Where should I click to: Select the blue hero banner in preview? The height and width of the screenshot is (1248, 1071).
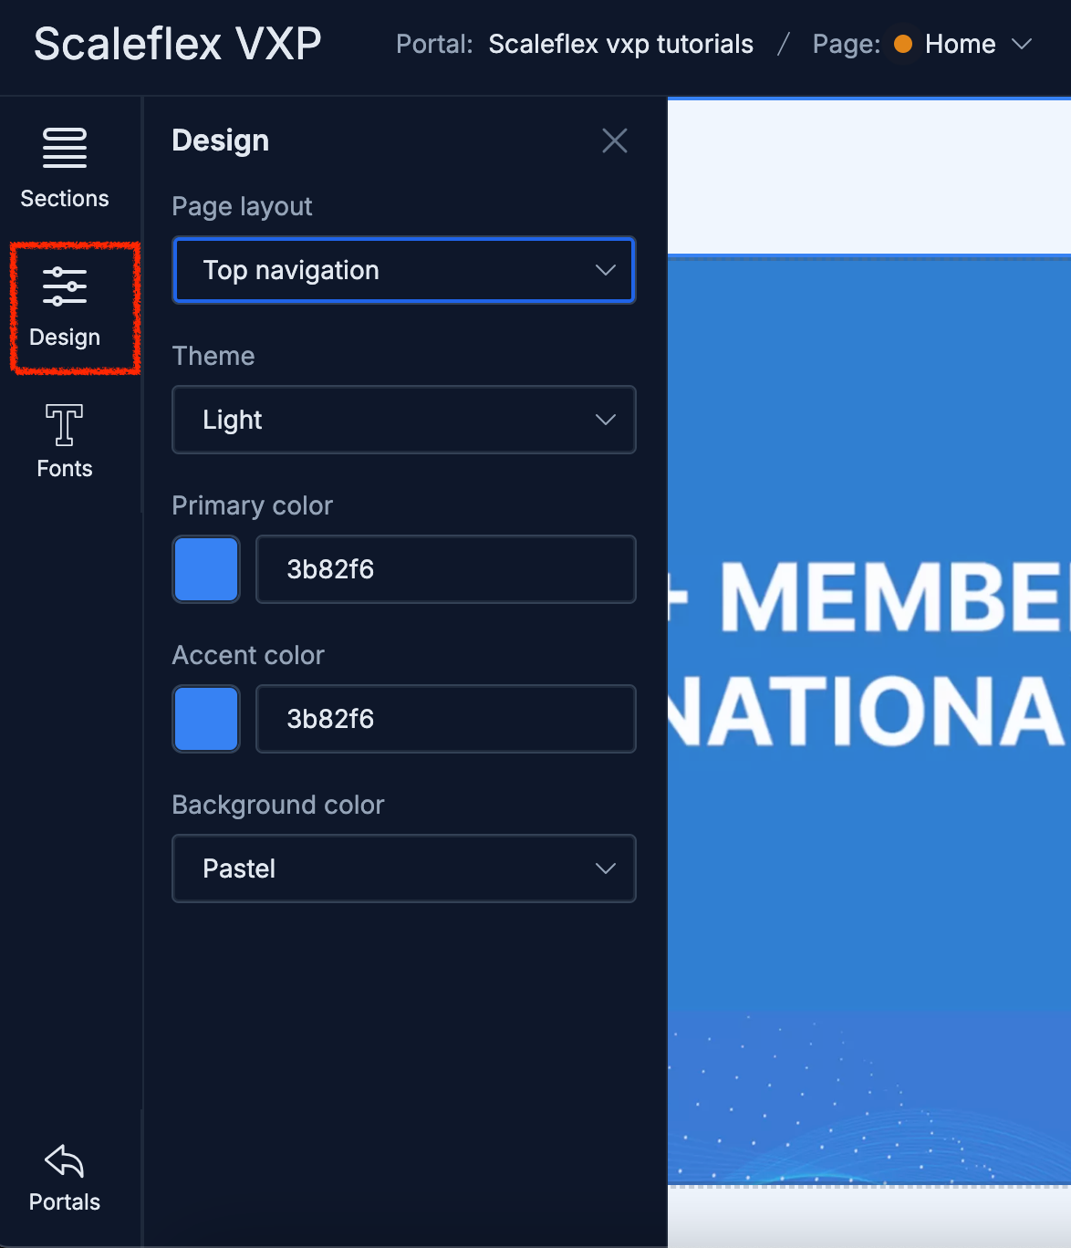[868, 821]
